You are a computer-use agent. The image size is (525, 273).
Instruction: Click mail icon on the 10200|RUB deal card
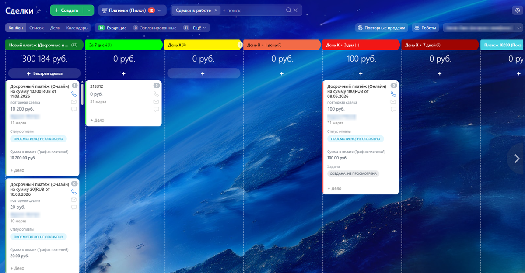tap(73, 101)
